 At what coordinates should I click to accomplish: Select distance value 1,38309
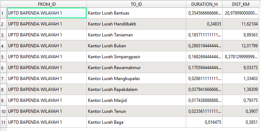241,90
